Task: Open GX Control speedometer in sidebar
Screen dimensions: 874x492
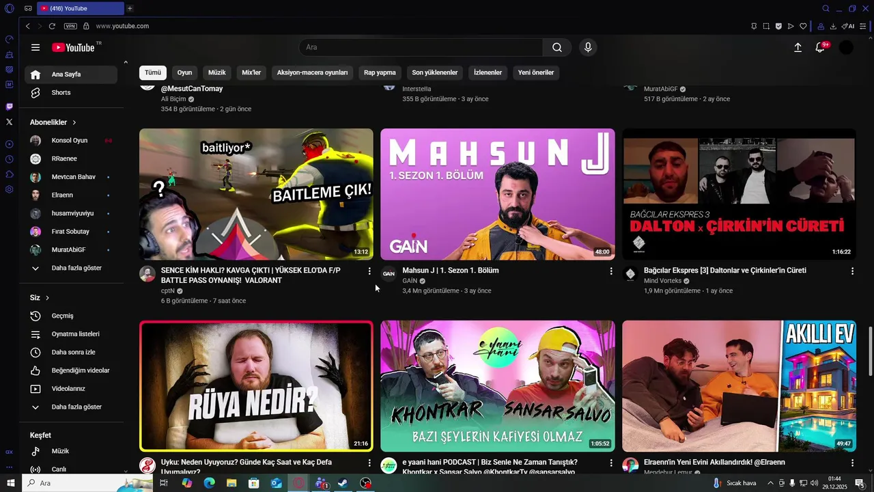Action: click(9, 39)
